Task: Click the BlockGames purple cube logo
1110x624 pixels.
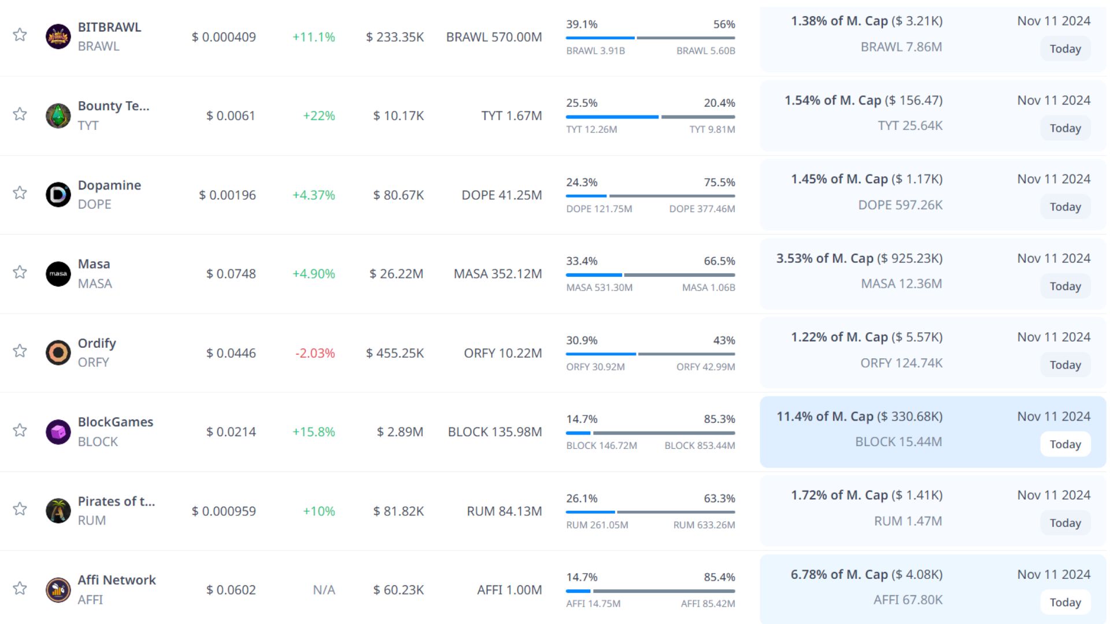Action: [58, 432]
